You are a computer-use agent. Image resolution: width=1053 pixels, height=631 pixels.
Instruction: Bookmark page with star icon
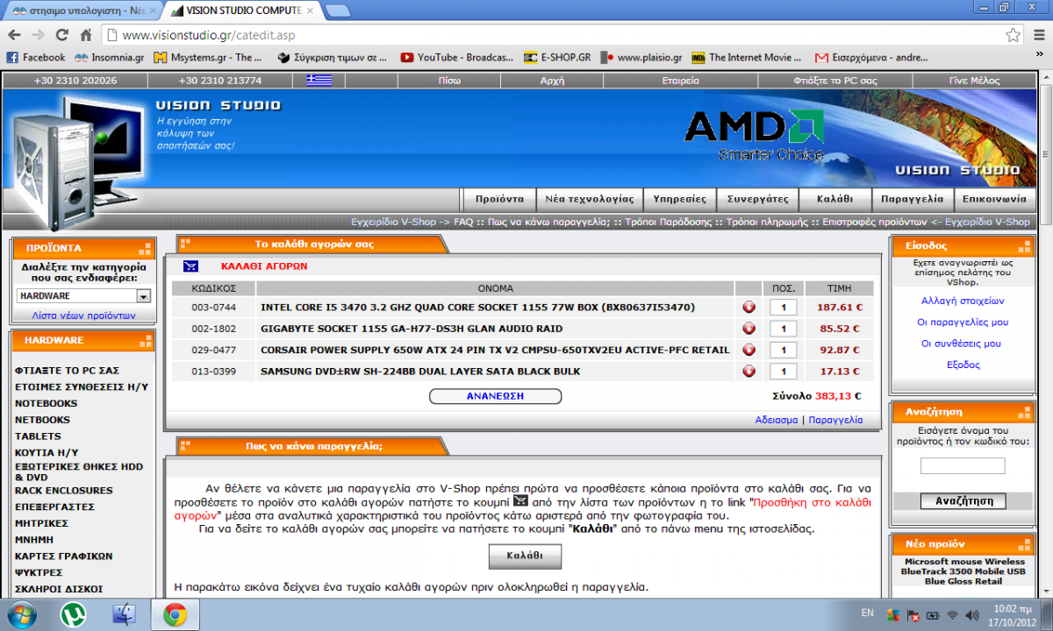(1013, 35)
